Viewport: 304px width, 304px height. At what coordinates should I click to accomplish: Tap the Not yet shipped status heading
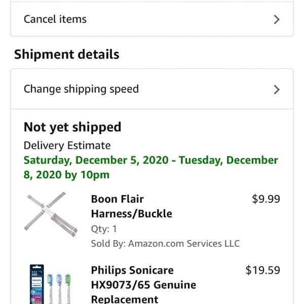(72, 127)
